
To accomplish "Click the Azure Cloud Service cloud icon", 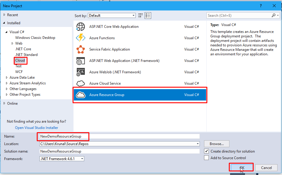I will coord(81,83).
